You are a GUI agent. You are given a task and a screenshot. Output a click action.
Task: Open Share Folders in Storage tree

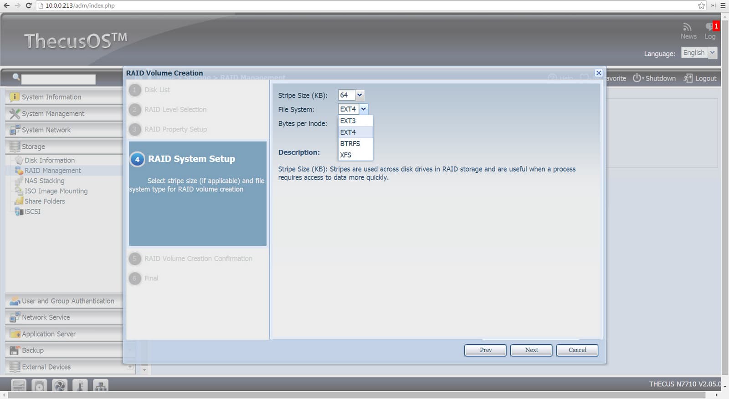(x=45, y=201)
